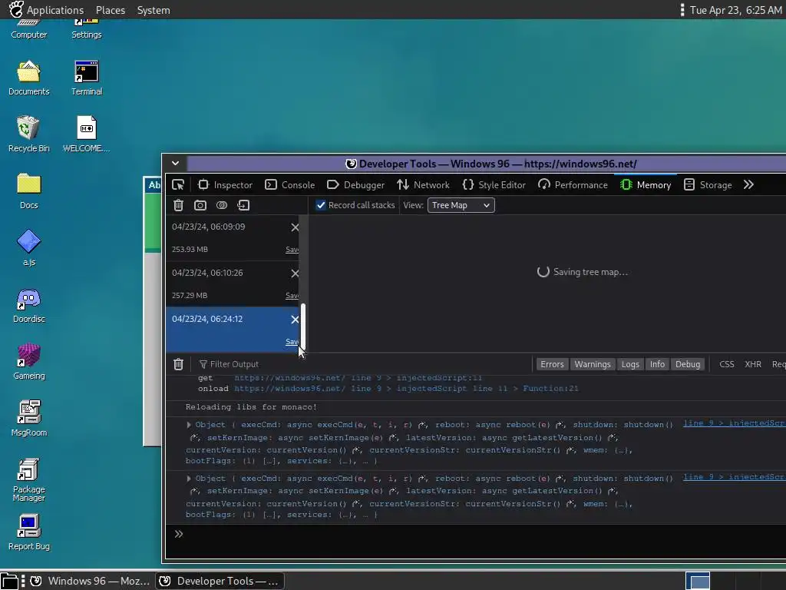Clear the console output with the trash icon
The width and height of the screenshot is (786, 590).
[x=178, y=364]
